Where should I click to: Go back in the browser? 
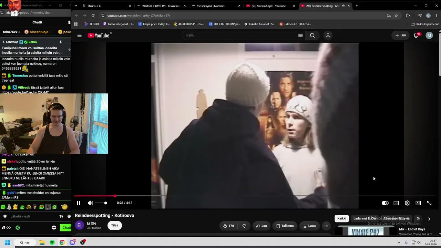tap(76, 15)
